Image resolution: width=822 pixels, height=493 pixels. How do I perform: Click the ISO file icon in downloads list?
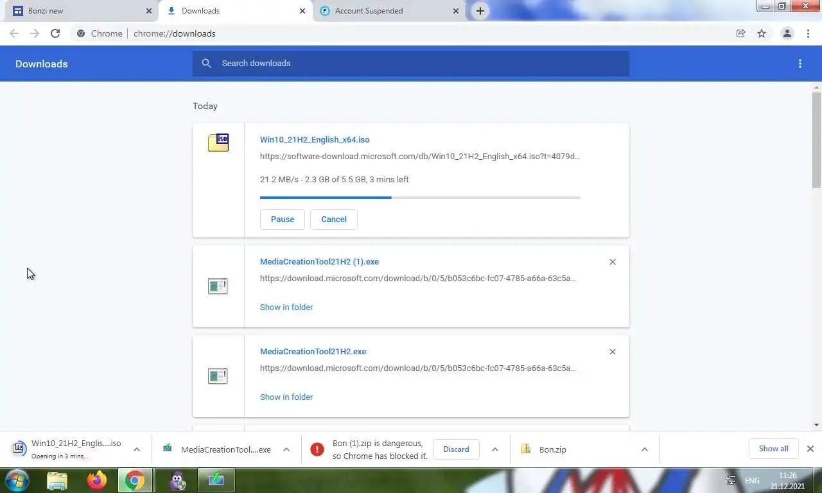(x=218, y=143)
